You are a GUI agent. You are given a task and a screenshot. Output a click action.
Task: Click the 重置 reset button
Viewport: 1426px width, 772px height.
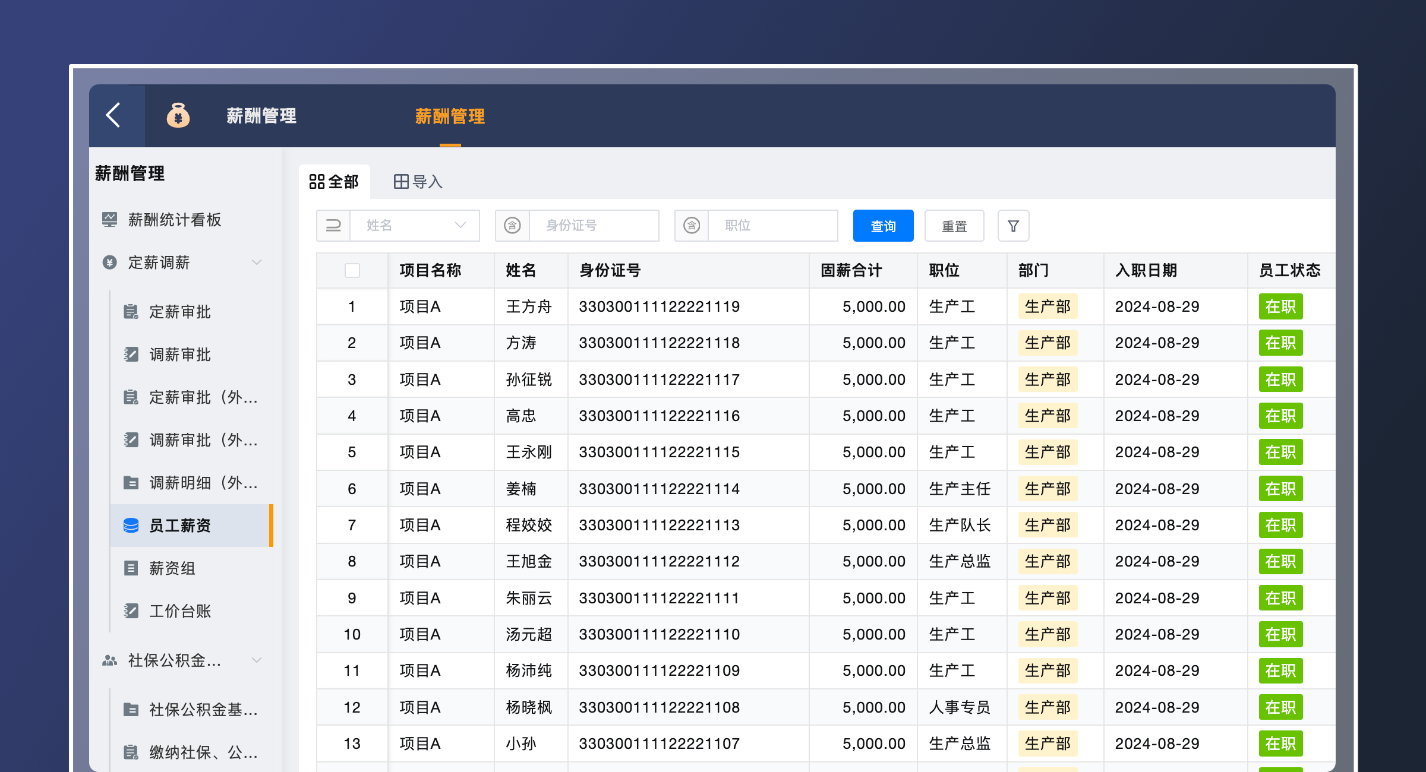point(954,226)
